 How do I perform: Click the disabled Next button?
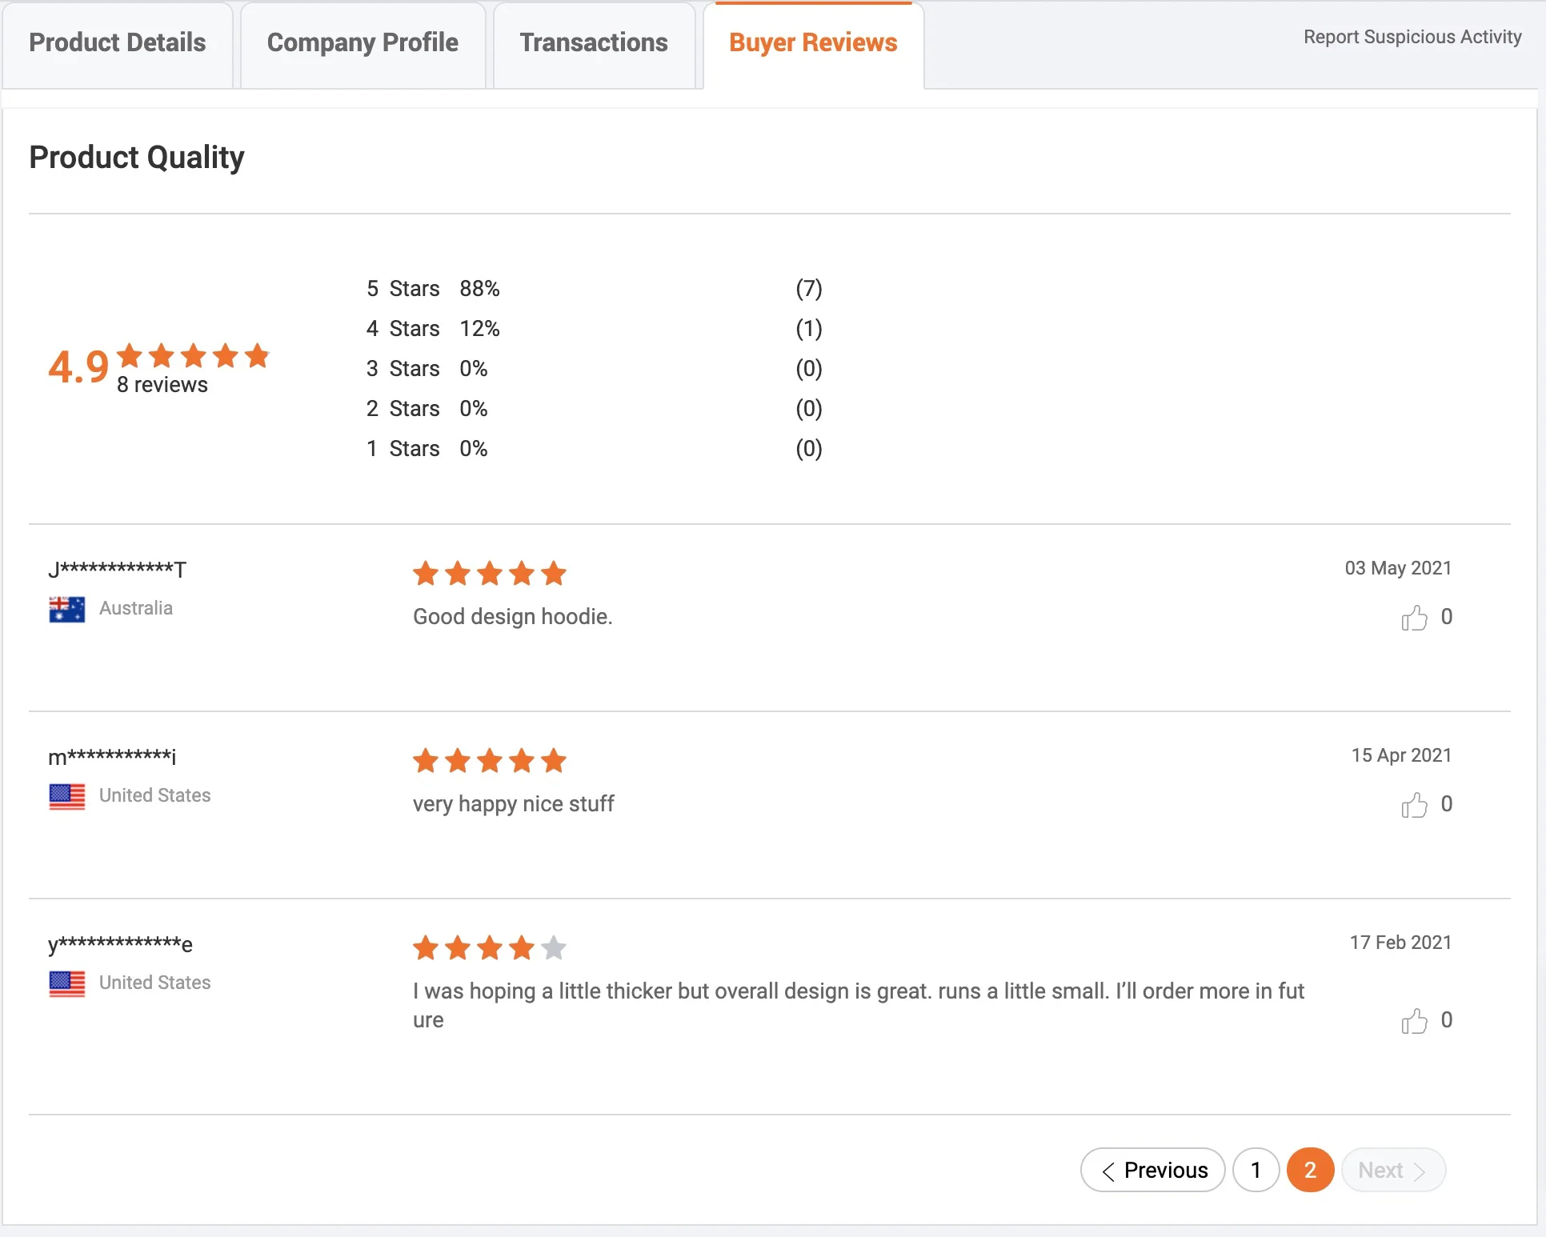pyautogui.click(x=1392, y=1170)
